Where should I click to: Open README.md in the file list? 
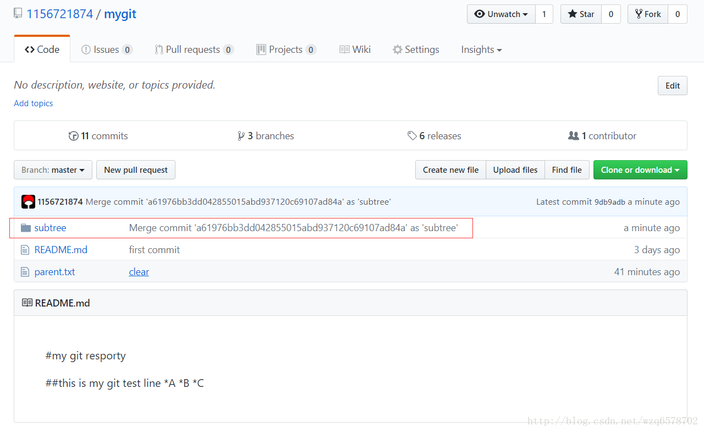pos(61,250)
